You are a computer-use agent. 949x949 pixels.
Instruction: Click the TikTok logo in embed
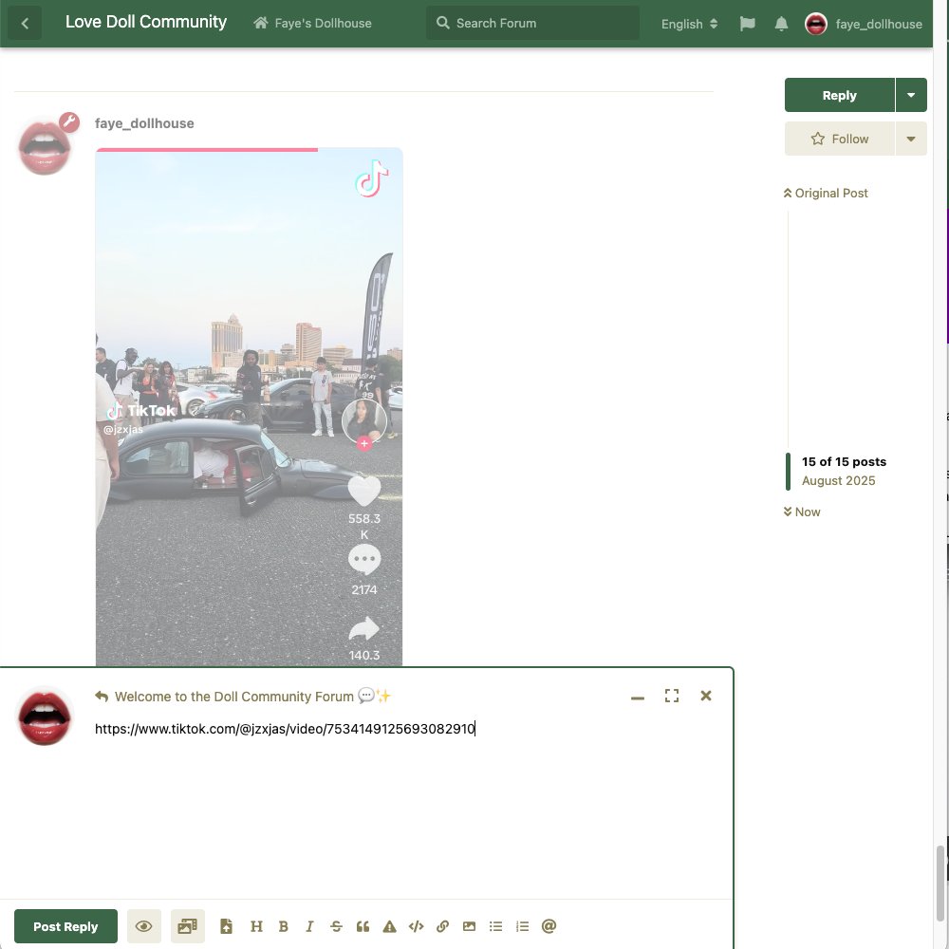pos(371,178)
